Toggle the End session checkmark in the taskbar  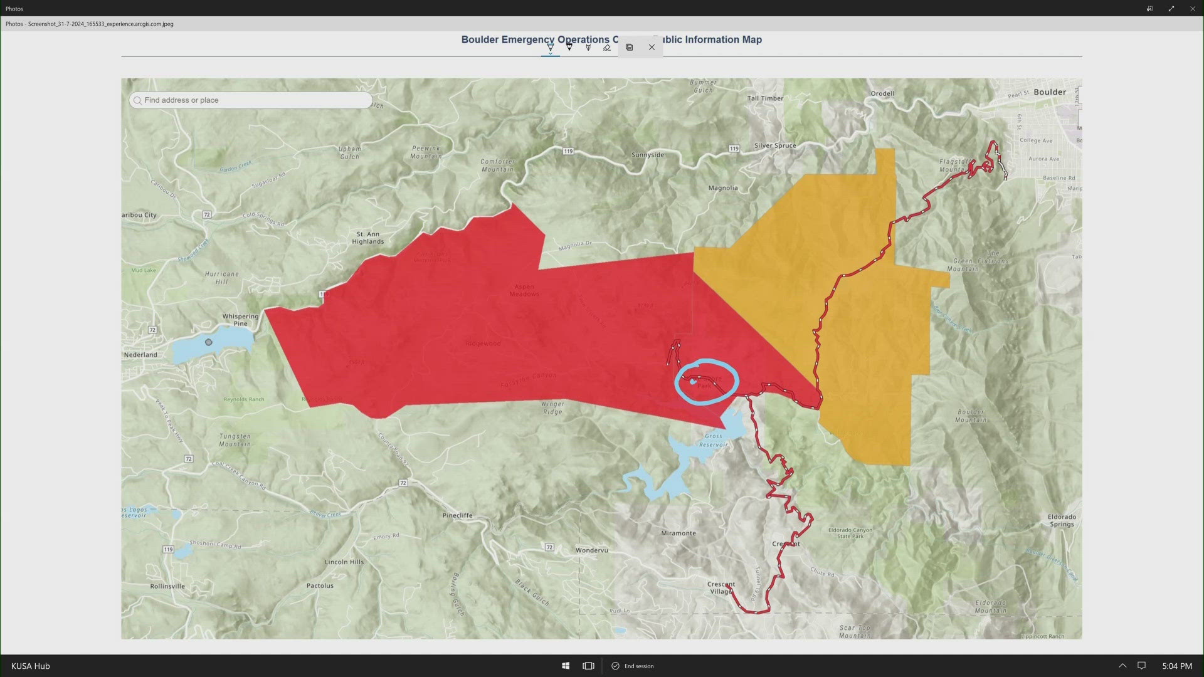coord(615,666)
